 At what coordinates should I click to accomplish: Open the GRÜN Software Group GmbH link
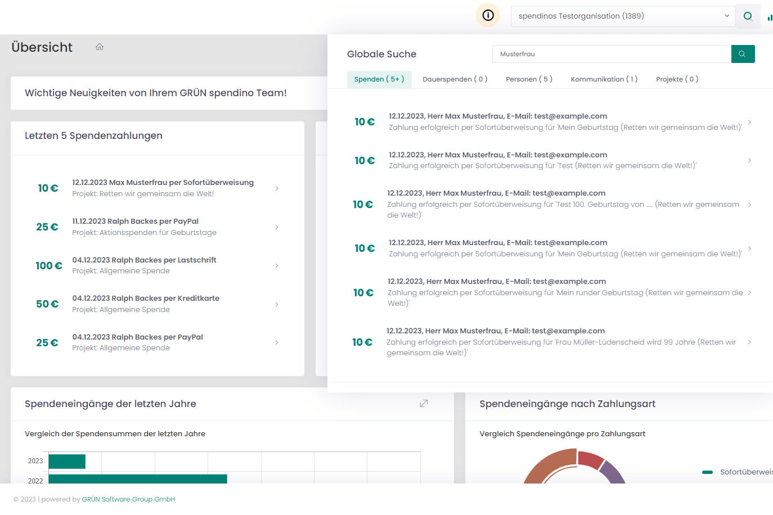(x=128, y=499)
